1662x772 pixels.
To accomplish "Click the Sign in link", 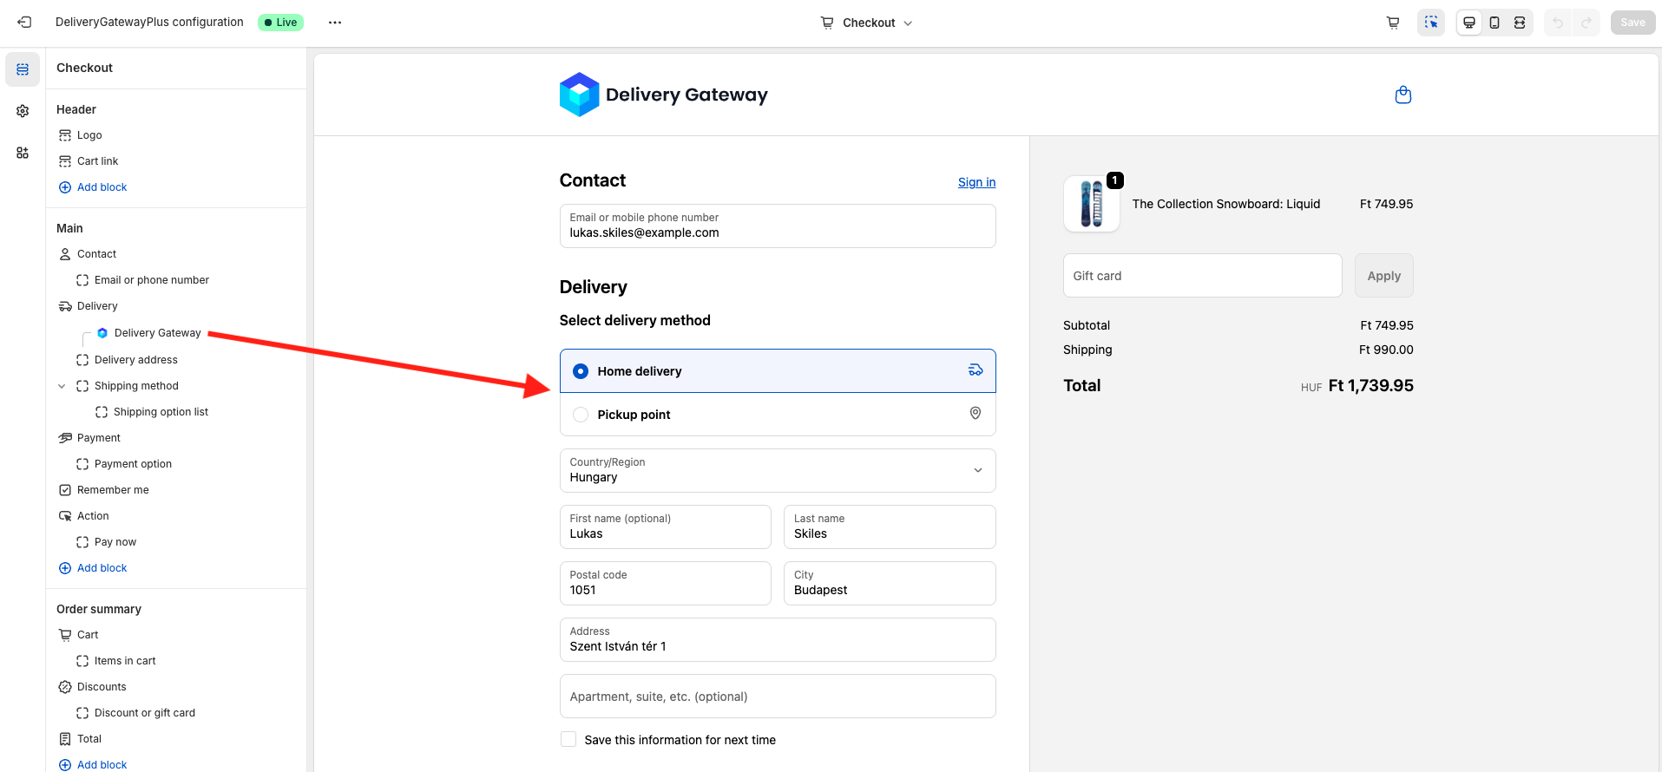I will click(x=976, y=182).
